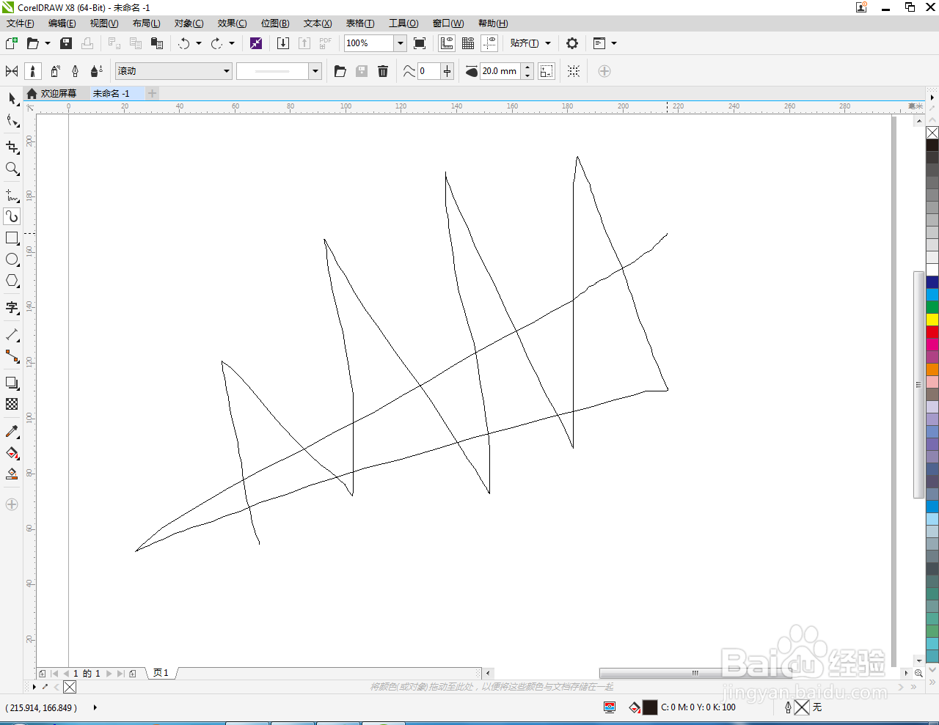The width and height of the screenshot is (939, 725).
Task: Select the Parallel Dimension tool
Action: click(12, 334)
